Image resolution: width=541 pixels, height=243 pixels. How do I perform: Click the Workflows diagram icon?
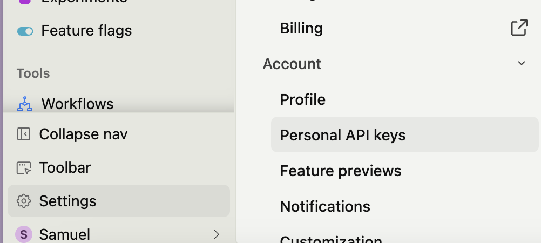[25, 104]
